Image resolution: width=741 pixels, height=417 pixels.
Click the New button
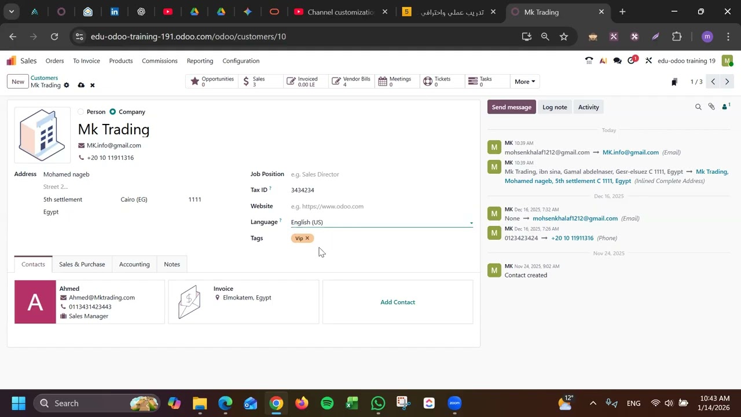coord(18,82)
